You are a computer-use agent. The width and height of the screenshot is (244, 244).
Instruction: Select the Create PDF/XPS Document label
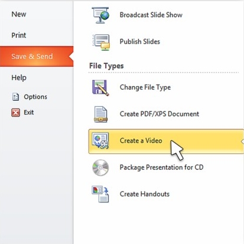160,114
